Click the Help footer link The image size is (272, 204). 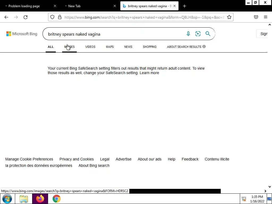(171, 159)
